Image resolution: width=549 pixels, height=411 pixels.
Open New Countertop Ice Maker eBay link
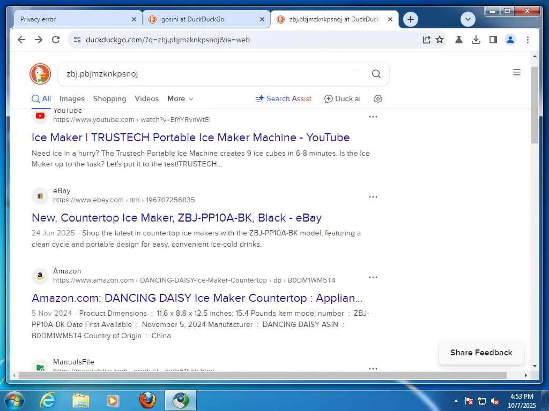176,218
